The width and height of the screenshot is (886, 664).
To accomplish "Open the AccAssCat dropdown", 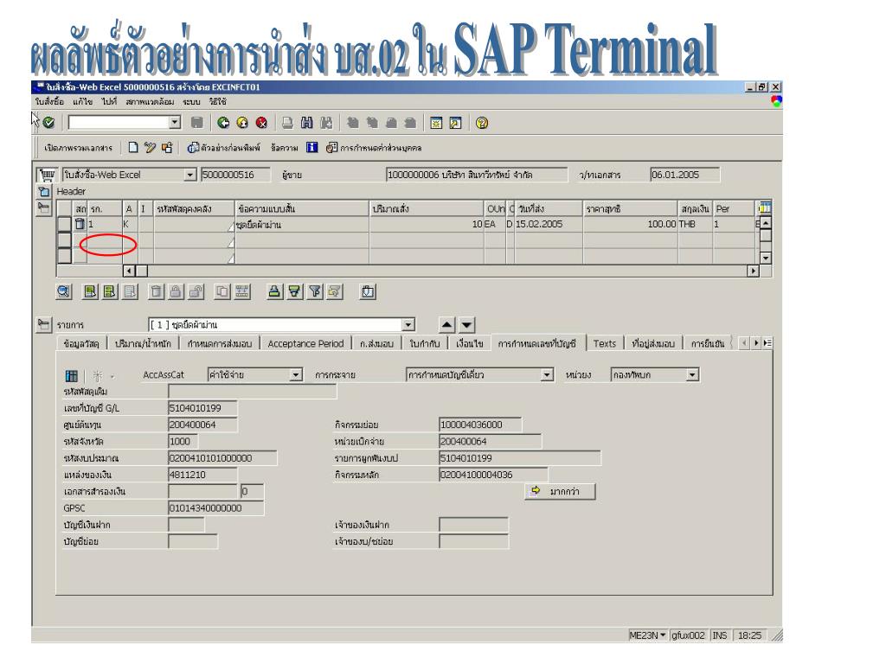I will pos(296,375).
